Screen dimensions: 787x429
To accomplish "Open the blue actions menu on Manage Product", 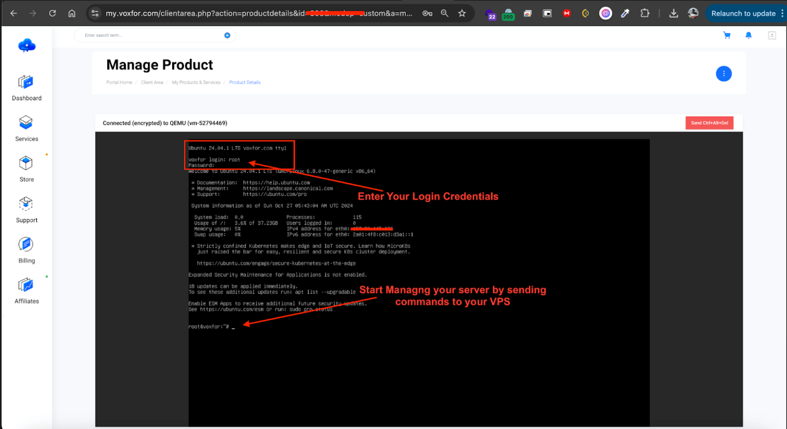I will click(x=724, y=73).
